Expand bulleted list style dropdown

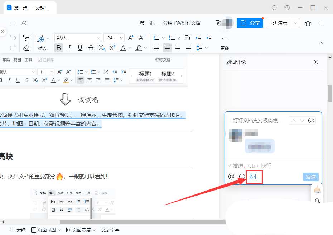tap(163, 38)
